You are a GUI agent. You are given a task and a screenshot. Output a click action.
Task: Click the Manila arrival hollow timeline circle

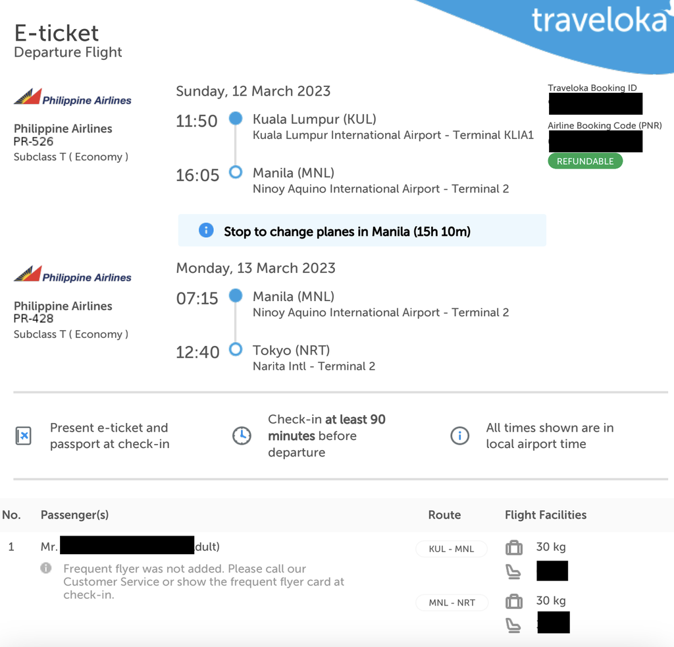236,172
